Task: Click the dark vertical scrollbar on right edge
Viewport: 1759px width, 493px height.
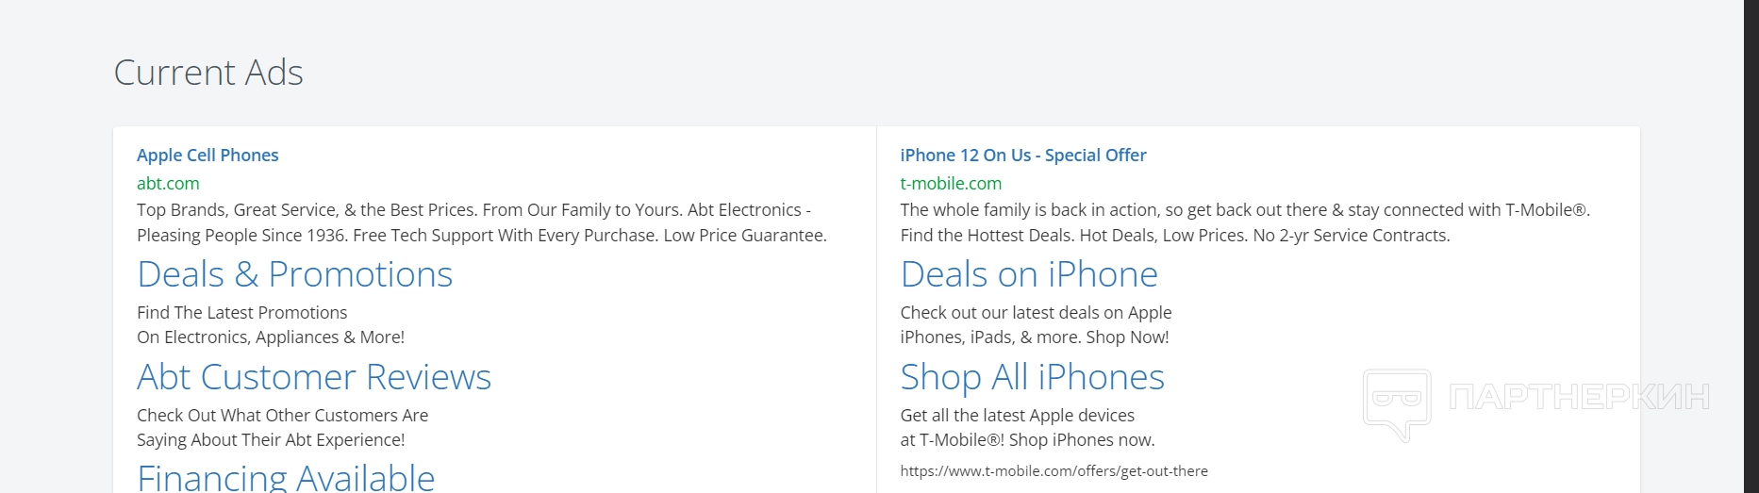Action: [1751, 246]
